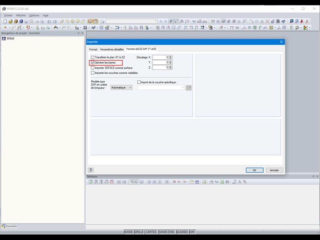Click the large X cross icon in top toolbar
This screenshot has height=240, width=320.
click(267, 21)
